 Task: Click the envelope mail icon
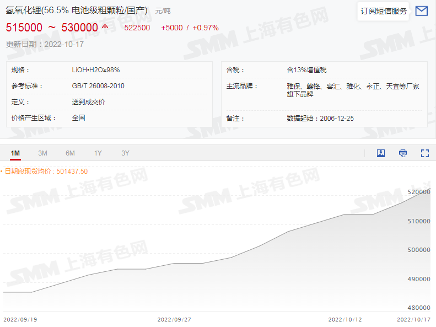421,11
